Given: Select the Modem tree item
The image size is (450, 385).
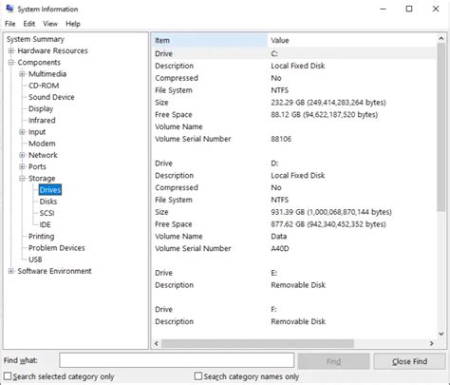Looking at the screenshot, I should [42, 144].
